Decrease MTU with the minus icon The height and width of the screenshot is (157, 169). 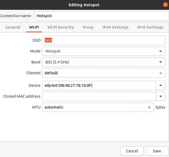[140, 107]
